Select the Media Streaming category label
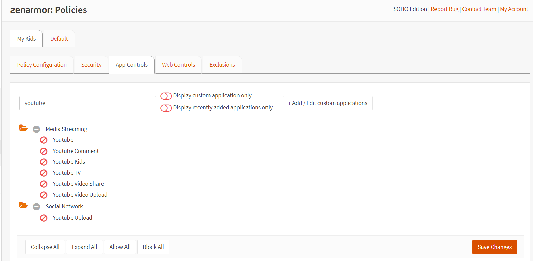Image resolution: width=533 pixels, height=261 pixels. 66,129
